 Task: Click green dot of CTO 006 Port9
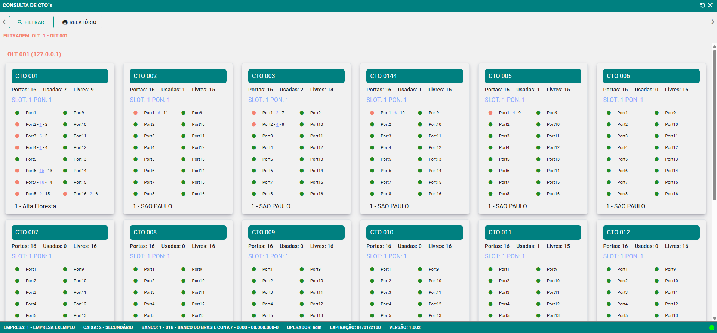coord(656,113)
